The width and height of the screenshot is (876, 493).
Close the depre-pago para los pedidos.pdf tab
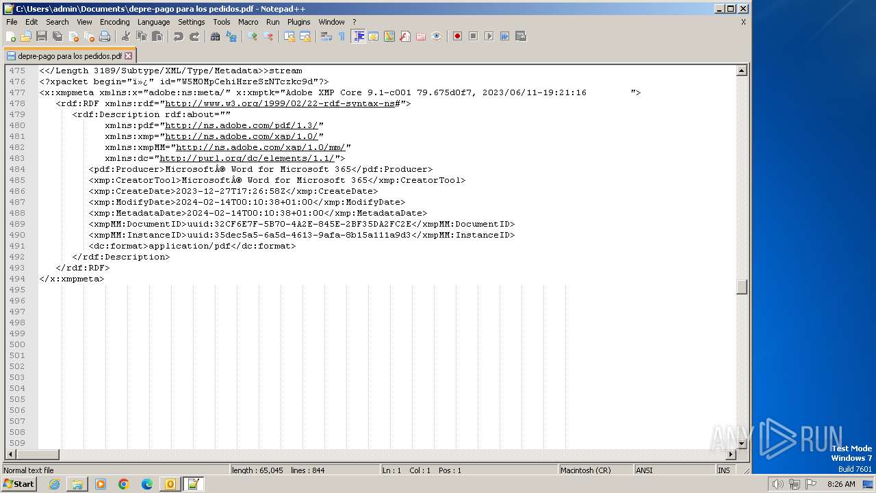pos(128,56)
